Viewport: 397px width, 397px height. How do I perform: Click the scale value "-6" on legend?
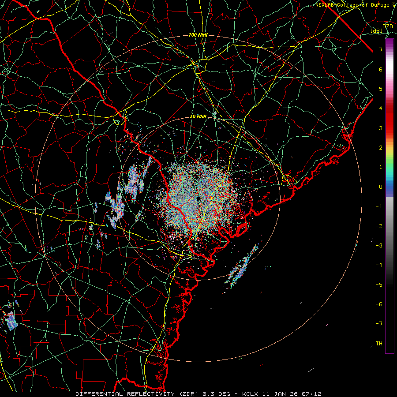point(379,304)
